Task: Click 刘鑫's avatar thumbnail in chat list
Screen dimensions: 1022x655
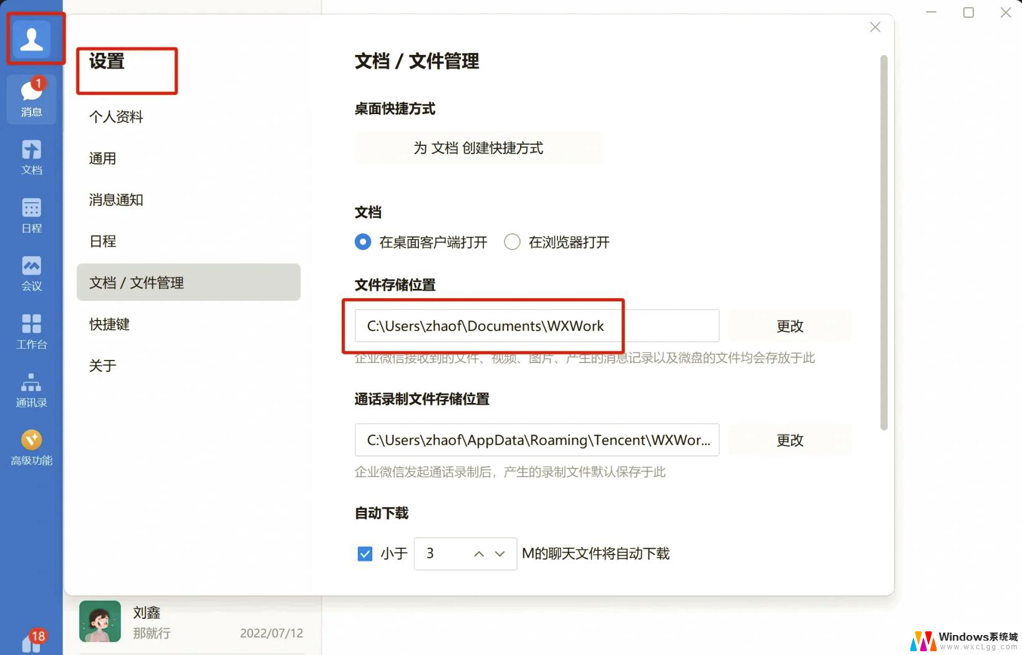Action: pyautogui.click(x=100, y=621)
